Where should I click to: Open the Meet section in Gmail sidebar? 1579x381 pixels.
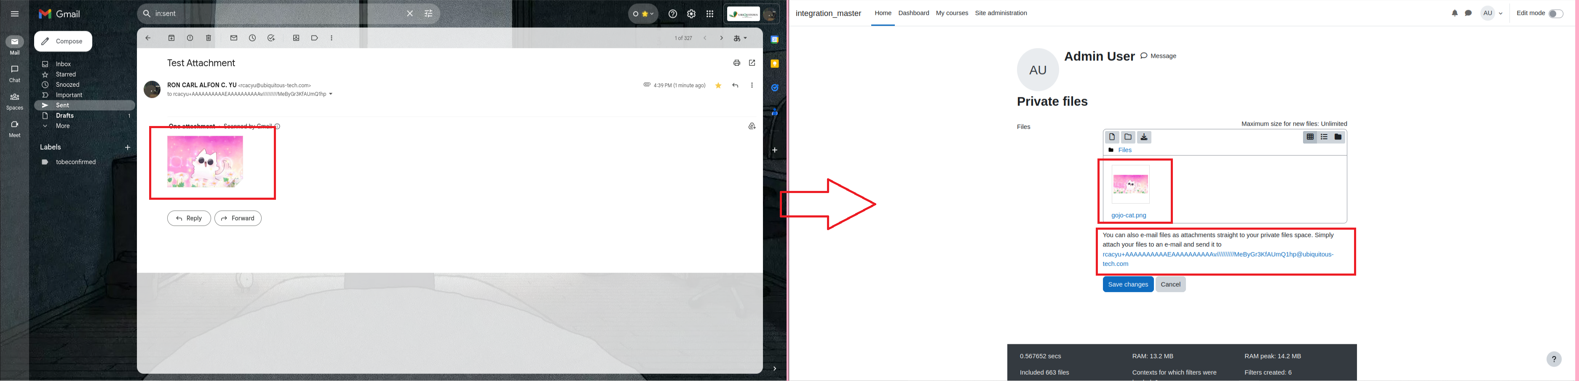pyautogui.click(x=15, y=128)
